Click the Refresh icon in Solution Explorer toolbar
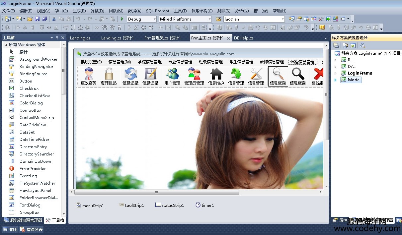Image resolution: width=402 pixels, height=235 pixels. pos(353,45)
